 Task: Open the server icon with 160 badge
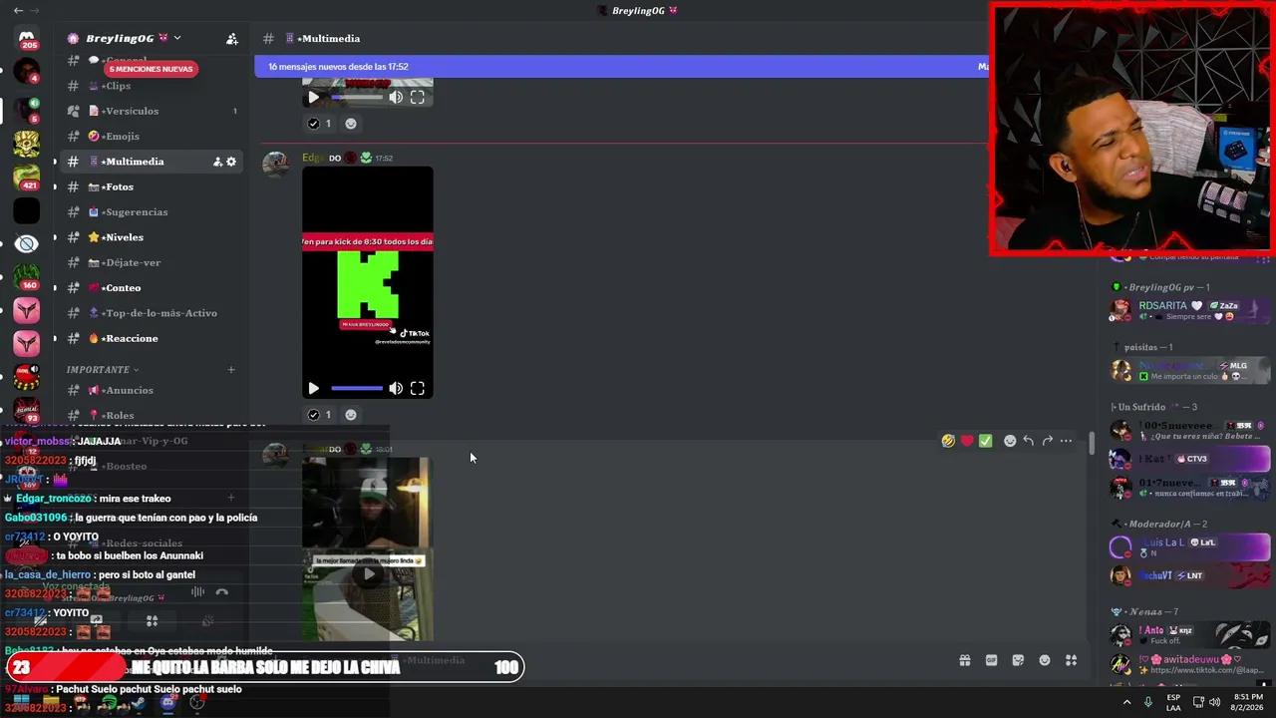[27, 276]
